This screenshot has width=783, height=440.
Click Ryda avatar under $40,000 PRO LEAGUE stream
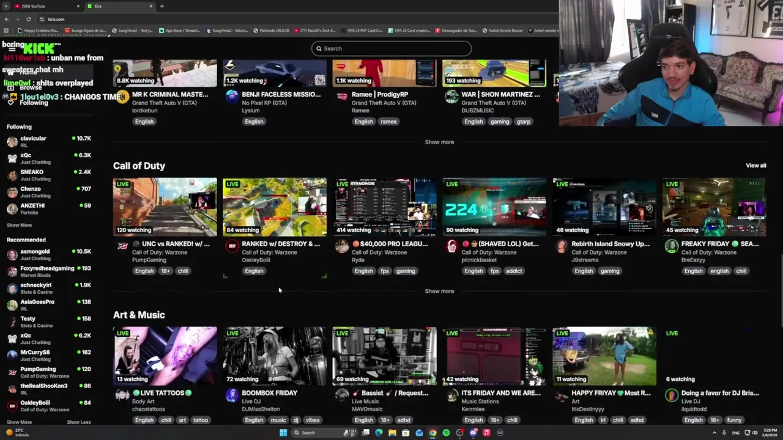pos(342,246)
